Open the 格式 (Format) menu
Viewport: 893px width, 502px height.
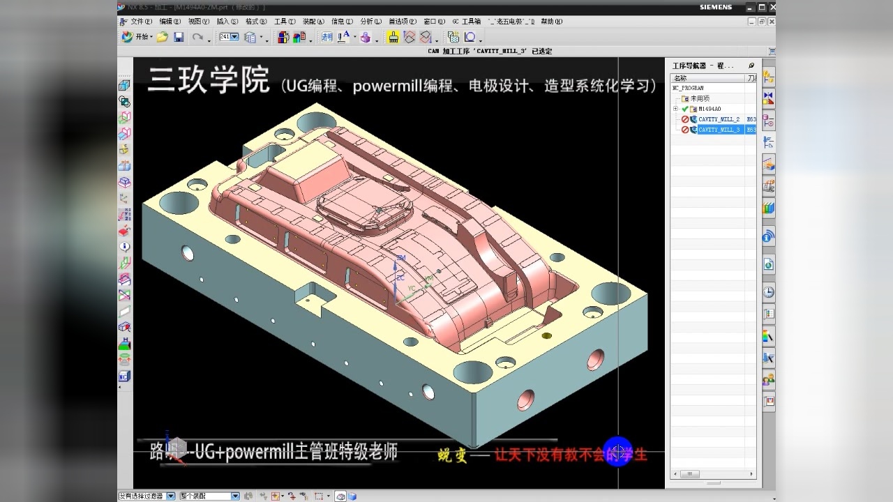[256, 22]
